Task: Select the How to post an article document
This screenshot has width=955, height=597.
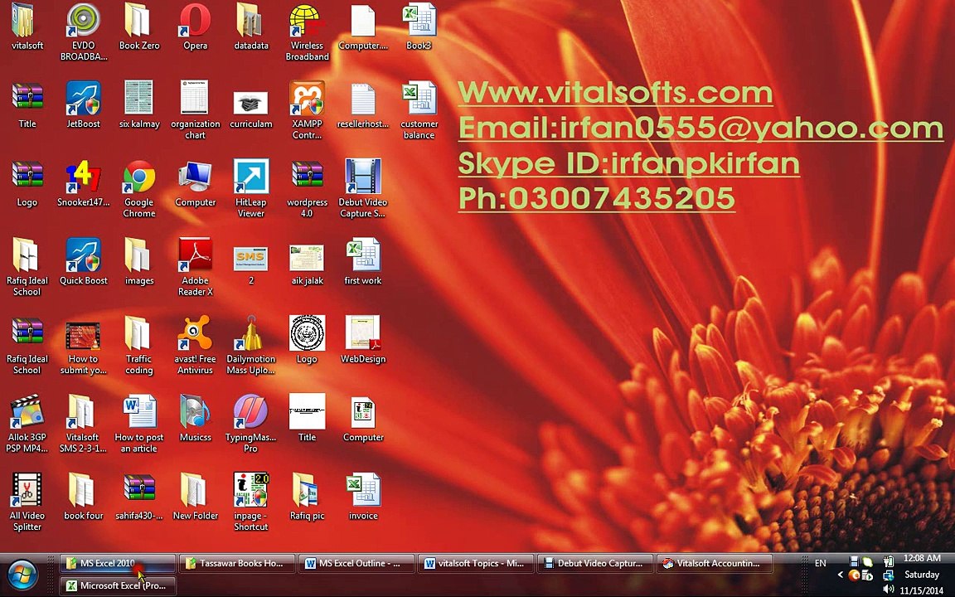Action: click(139, 425)
